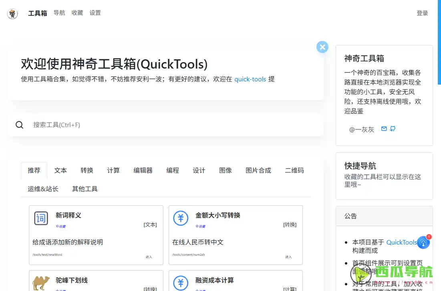
Task: Click the 金额大小写转换 yen icon
Action: tap(181, 218)
